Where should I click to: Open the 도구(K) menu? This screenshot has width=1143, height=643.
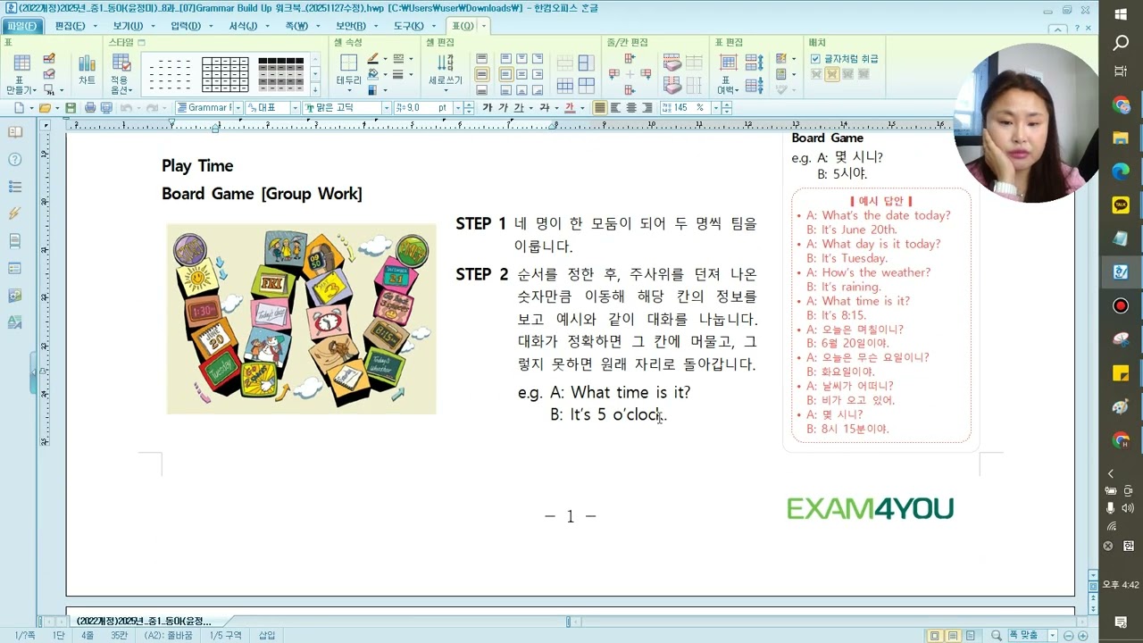(408, 26)
